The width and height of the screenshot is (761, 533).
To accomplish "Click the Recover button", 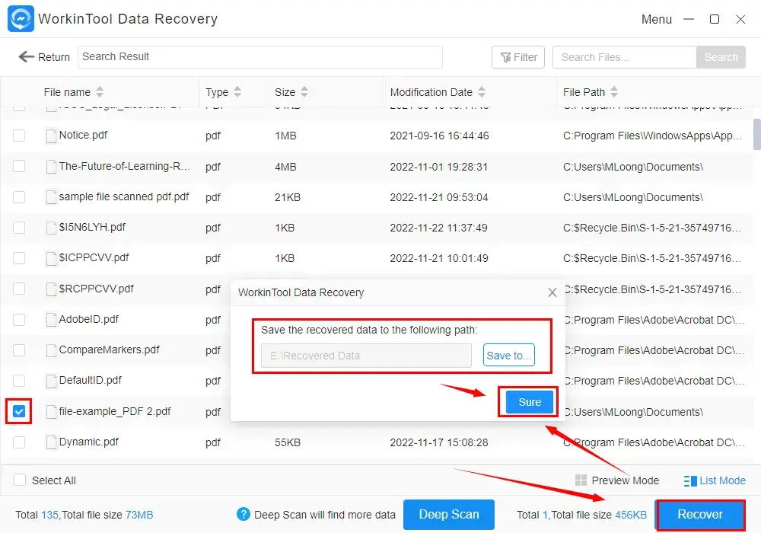I will coord(700,514).
